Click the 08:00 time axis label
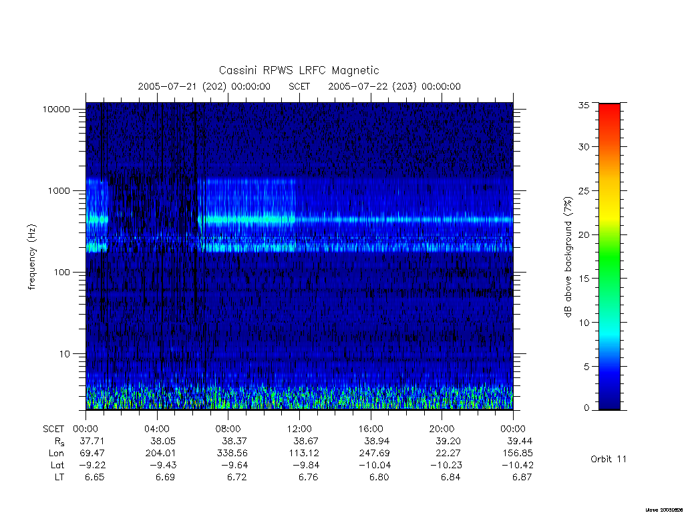684x513 pixels. (228, 430)
